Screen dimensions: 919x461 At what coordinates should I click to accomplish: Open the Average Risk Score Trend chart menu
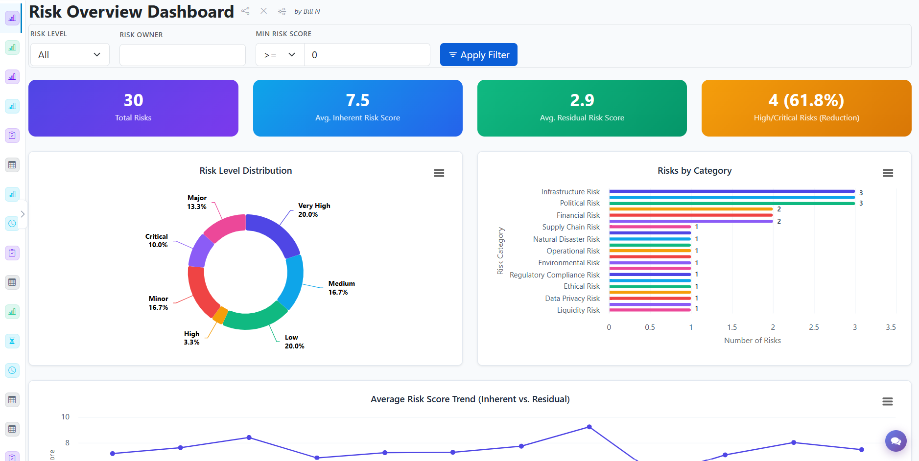[x=888, y=401]
